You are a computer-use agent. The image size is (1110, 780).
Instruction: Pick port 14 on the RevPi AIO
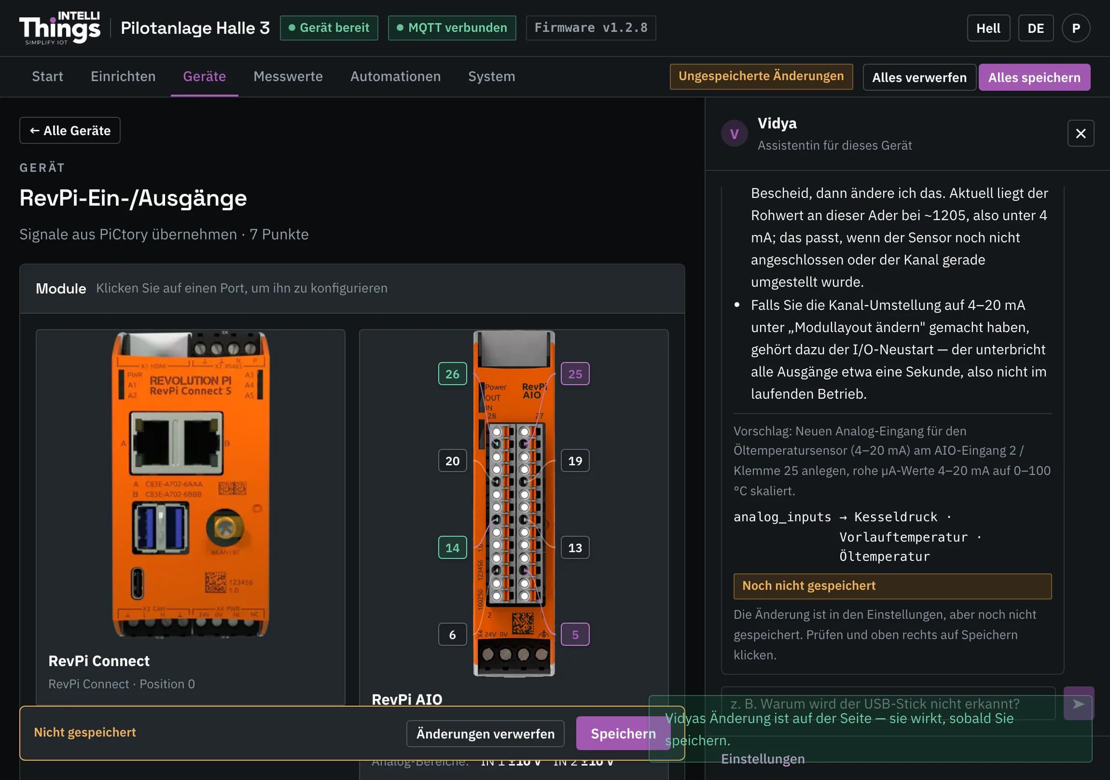[453, 547]
